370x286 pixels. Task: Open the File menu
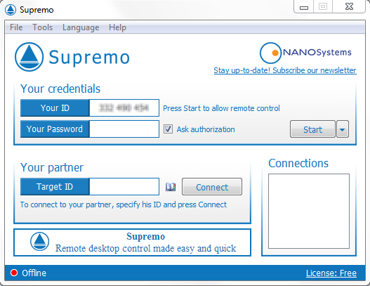click(x=16, y=27)
